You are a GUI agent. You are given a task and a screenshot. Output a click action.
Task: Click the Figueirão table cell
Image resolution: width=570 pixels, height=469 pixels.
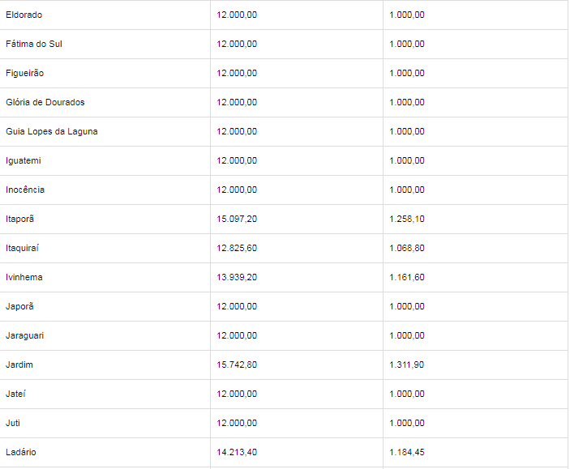[25, 73]
